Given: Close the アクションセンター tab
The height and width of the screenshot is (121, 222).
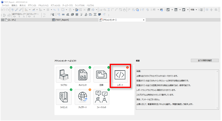Looking at the screenshot, I should point(144,20).
